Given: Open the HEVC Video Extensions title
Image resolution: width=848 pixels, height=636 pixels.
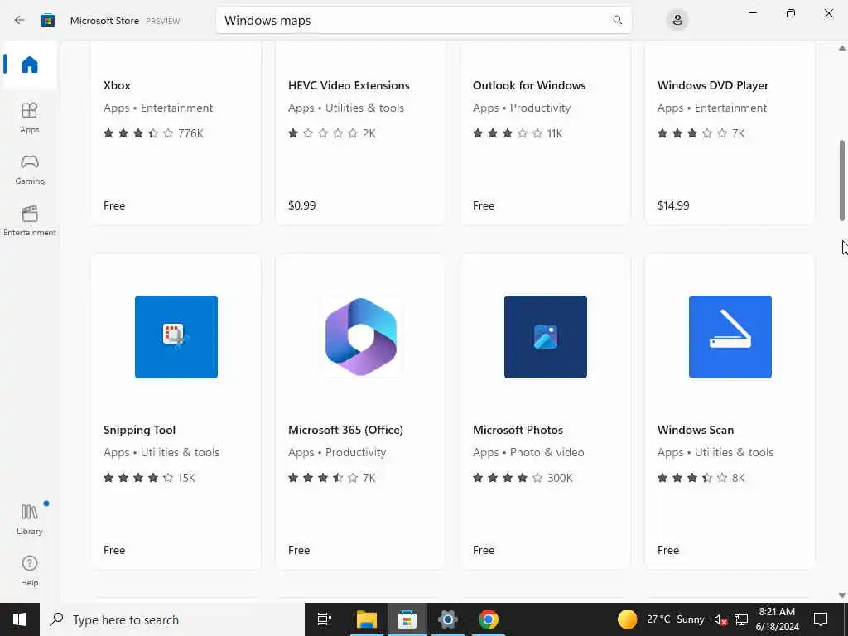Looking at the screenshot, I should pos(349,85).
